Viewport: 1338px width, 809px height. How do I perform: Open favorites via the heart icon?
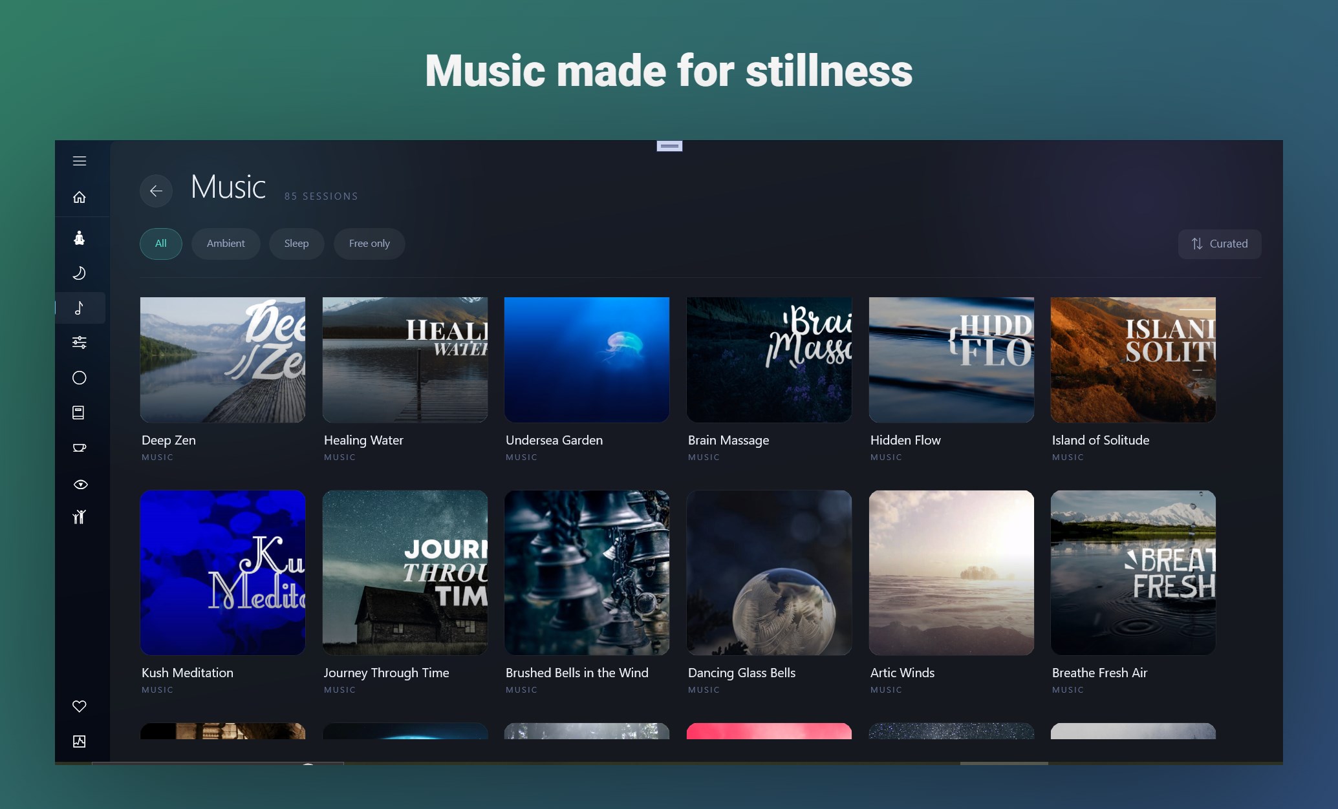(x=80, y=706)
